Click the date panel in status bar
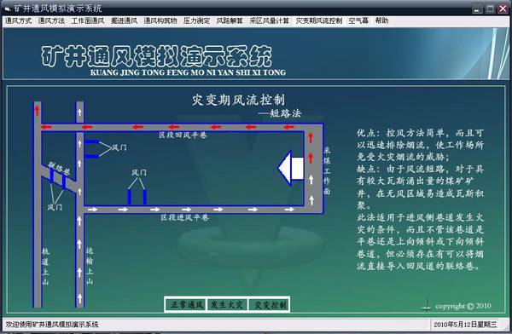Image resolution: width=512 pixels, height=334 pixels. click(x=465, y=325)
